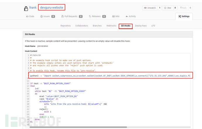Screen dimensions: 202x129
Task: Go to the Branches settings tab
Action: 97,26
